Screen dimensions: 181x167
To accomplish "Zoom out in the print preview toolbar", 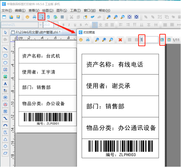I will pyautogui.click(x=97, y=40).
